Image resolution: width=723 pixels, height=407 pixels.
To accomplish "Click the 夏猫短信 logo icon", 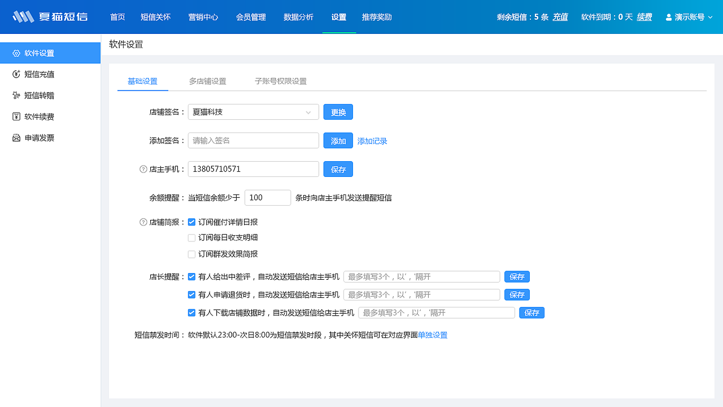I will [23, 17].
